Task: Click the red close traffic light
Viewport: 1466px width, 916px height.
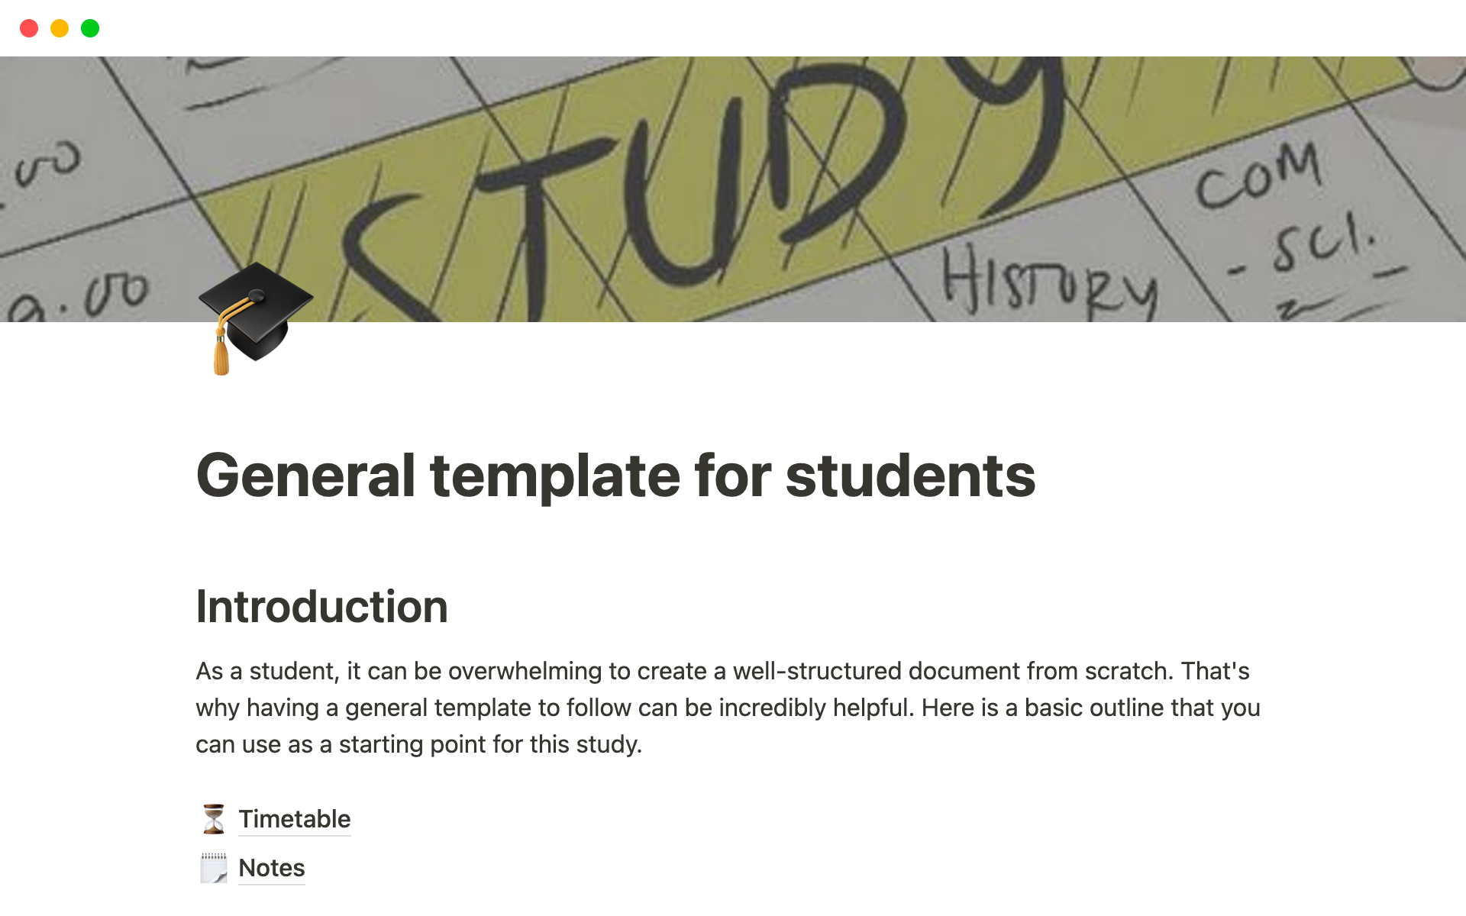Action: point(29,27)
